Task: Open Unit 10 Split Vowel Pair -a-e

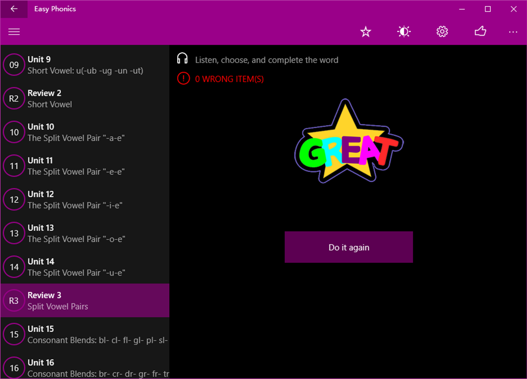Action: (x=84, y=132)
